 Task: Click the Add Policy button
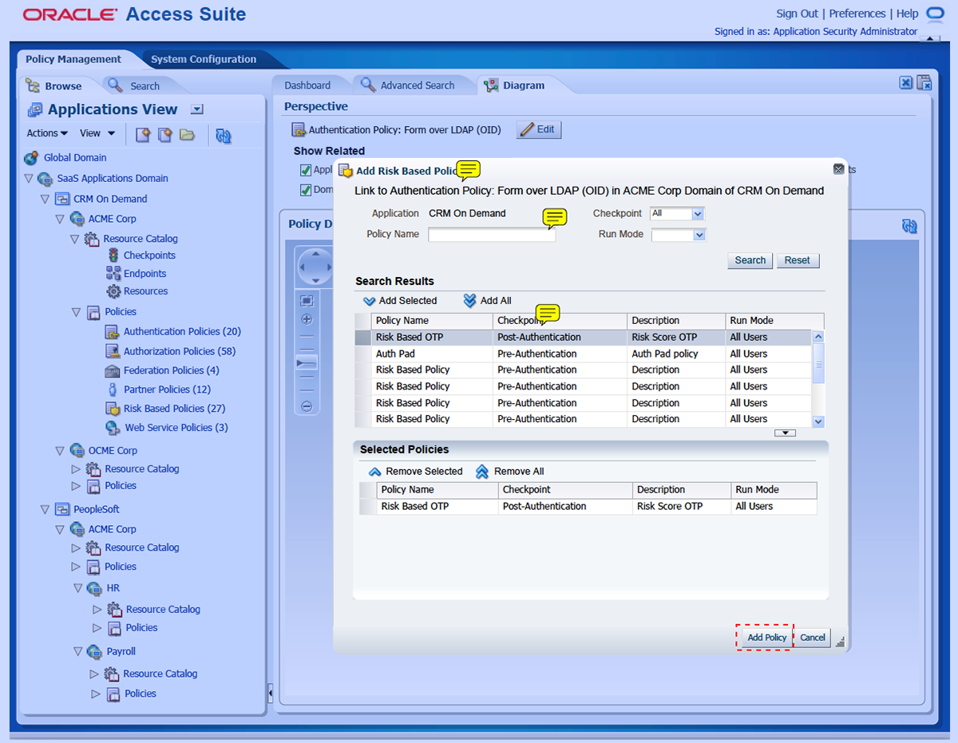[x=766, y=638]
